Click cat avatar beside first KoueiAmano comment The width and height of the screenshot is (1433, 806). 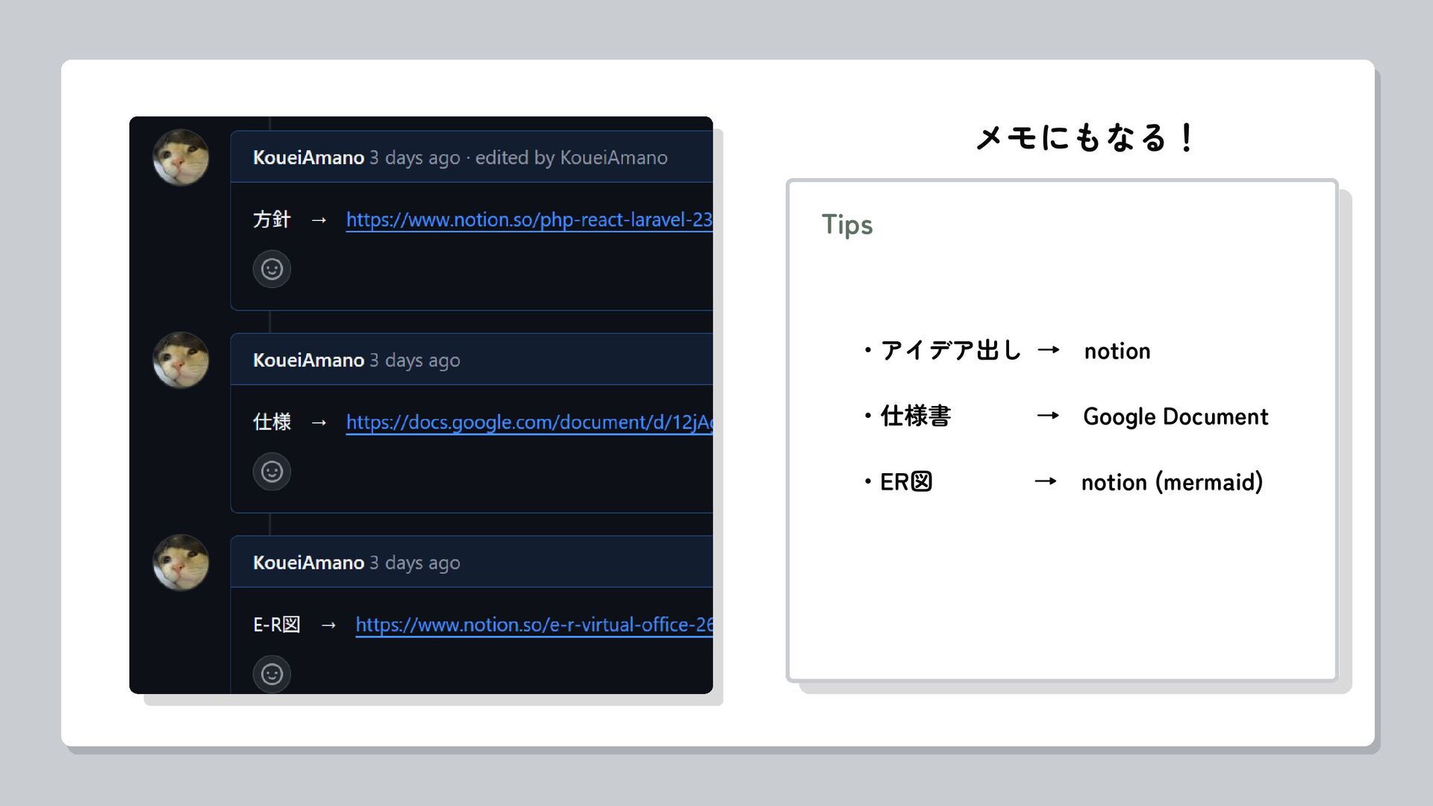tap(181, 157)
